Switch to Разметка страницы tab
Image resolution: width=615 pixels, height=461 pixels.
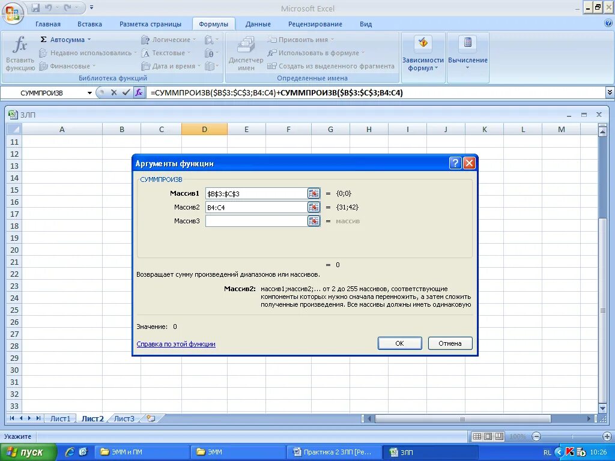click(150, 24)
